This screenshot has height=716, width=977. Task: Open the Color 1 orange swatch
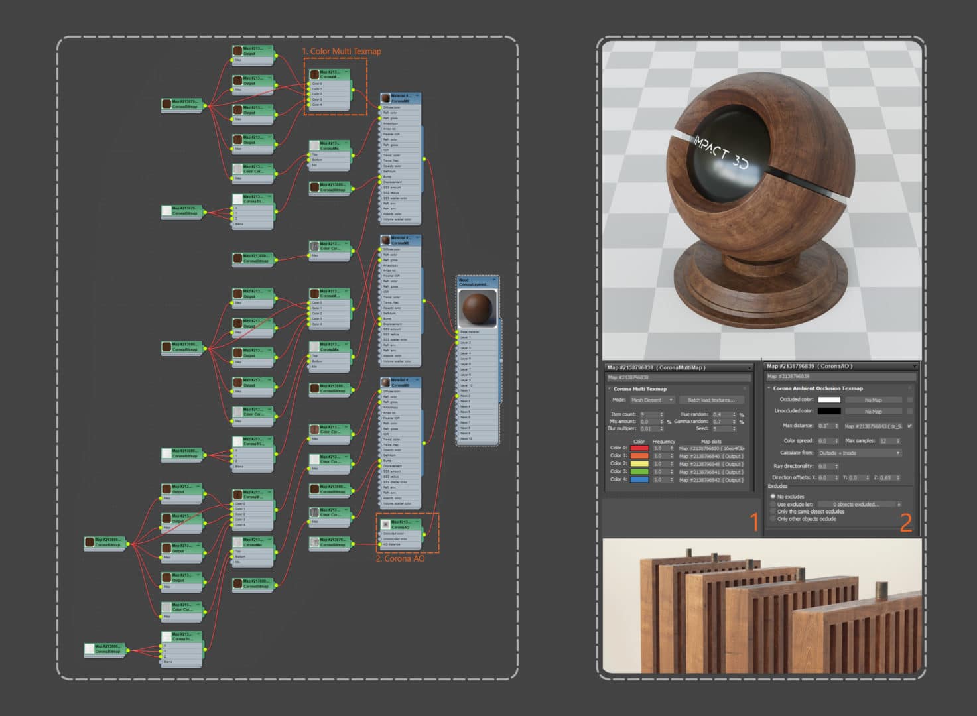(639, 456)
